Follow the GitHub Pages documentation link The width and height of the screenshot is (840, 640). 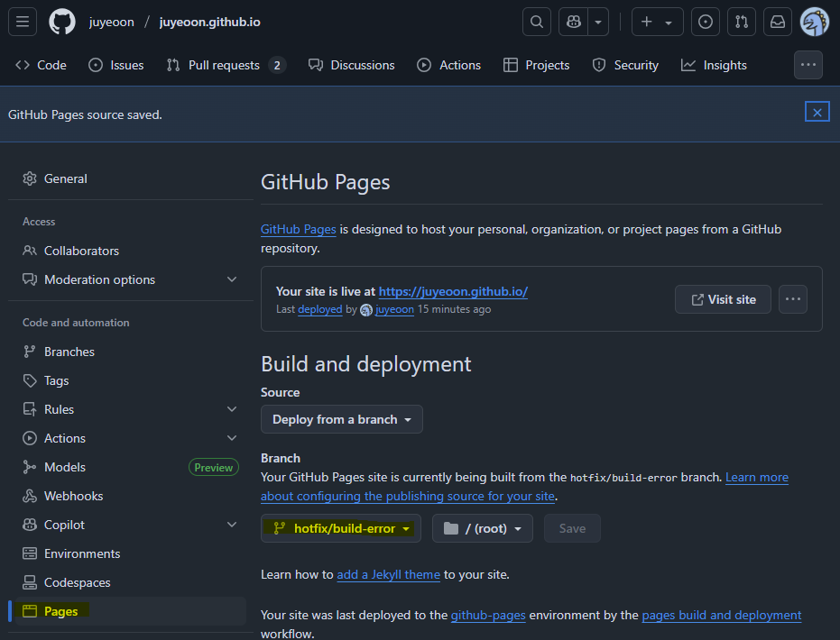pos(299,230)
